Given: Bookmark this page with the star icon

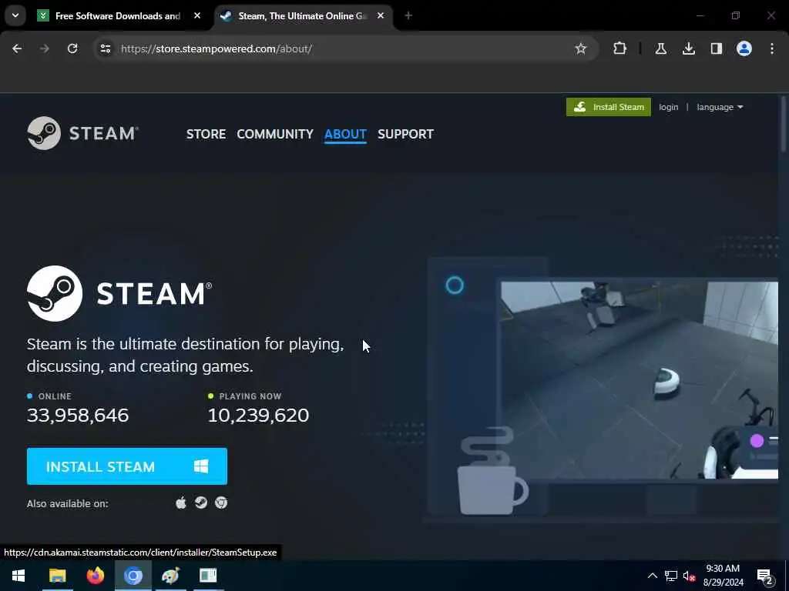Looking at the screenshot, I should coord(581,48).
